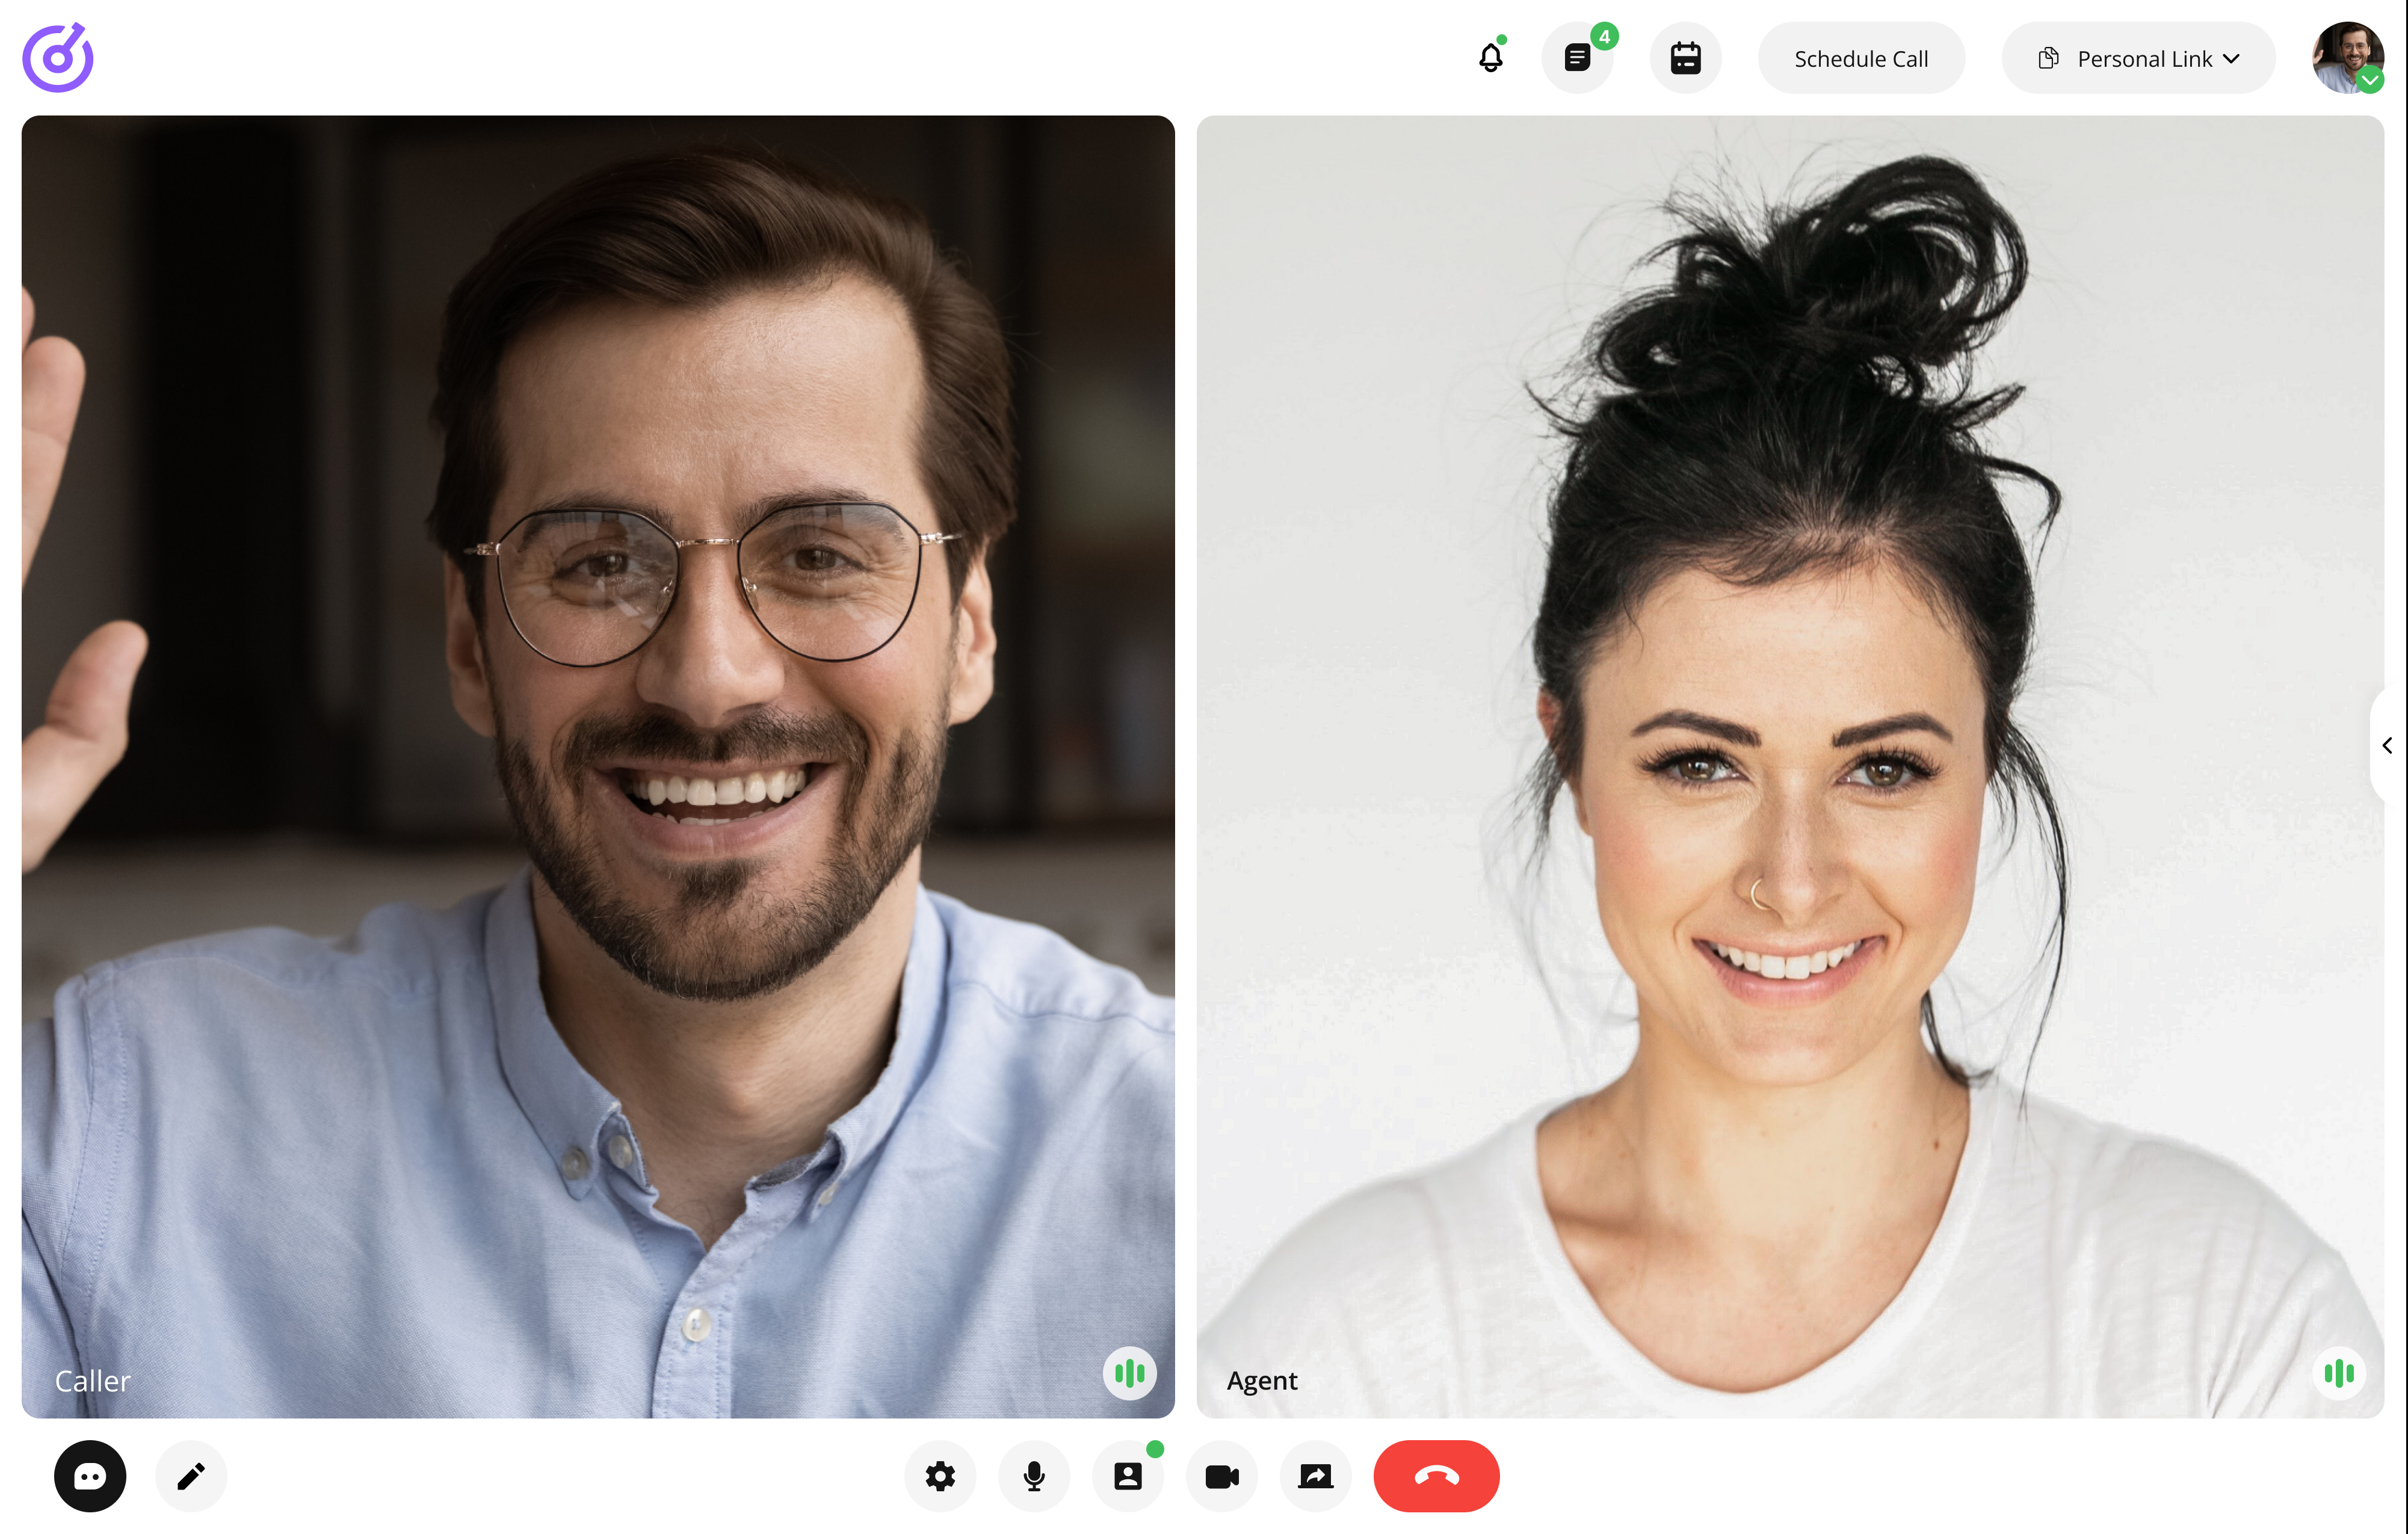Viewport: 2408px width, 1534px height.
Task: Collapse the right side panel chevron
Action: (x=2388, y=745)
